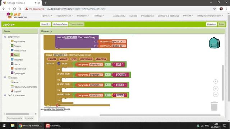Click the Блоки view button

click(x=221, y=24)
